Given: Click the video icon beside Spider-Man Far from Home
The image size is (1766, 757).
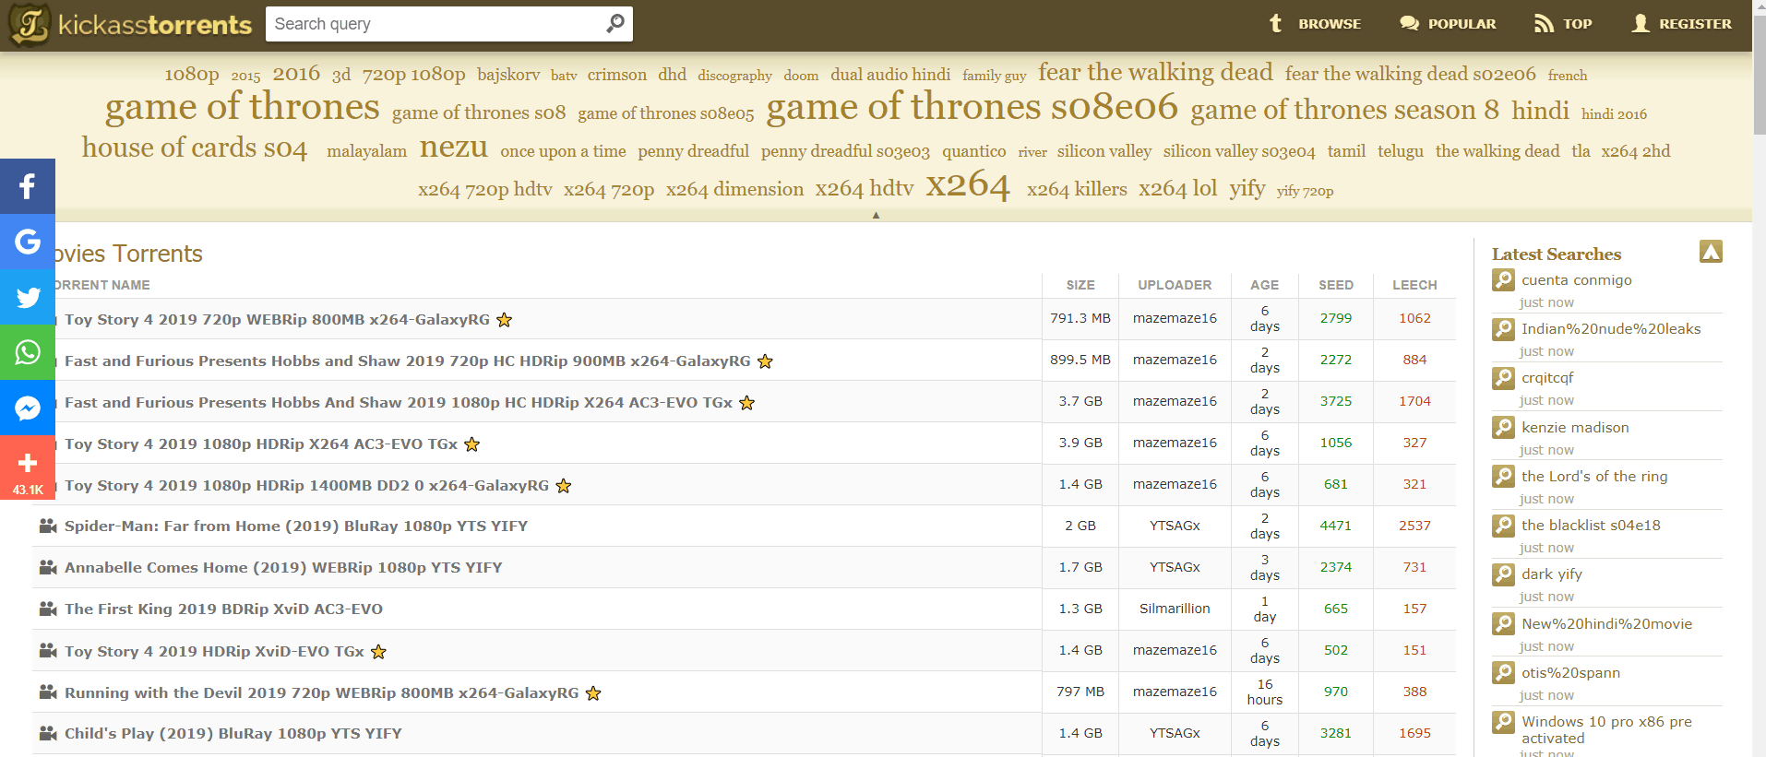Looking at the screenshot, I should (48, 526).
